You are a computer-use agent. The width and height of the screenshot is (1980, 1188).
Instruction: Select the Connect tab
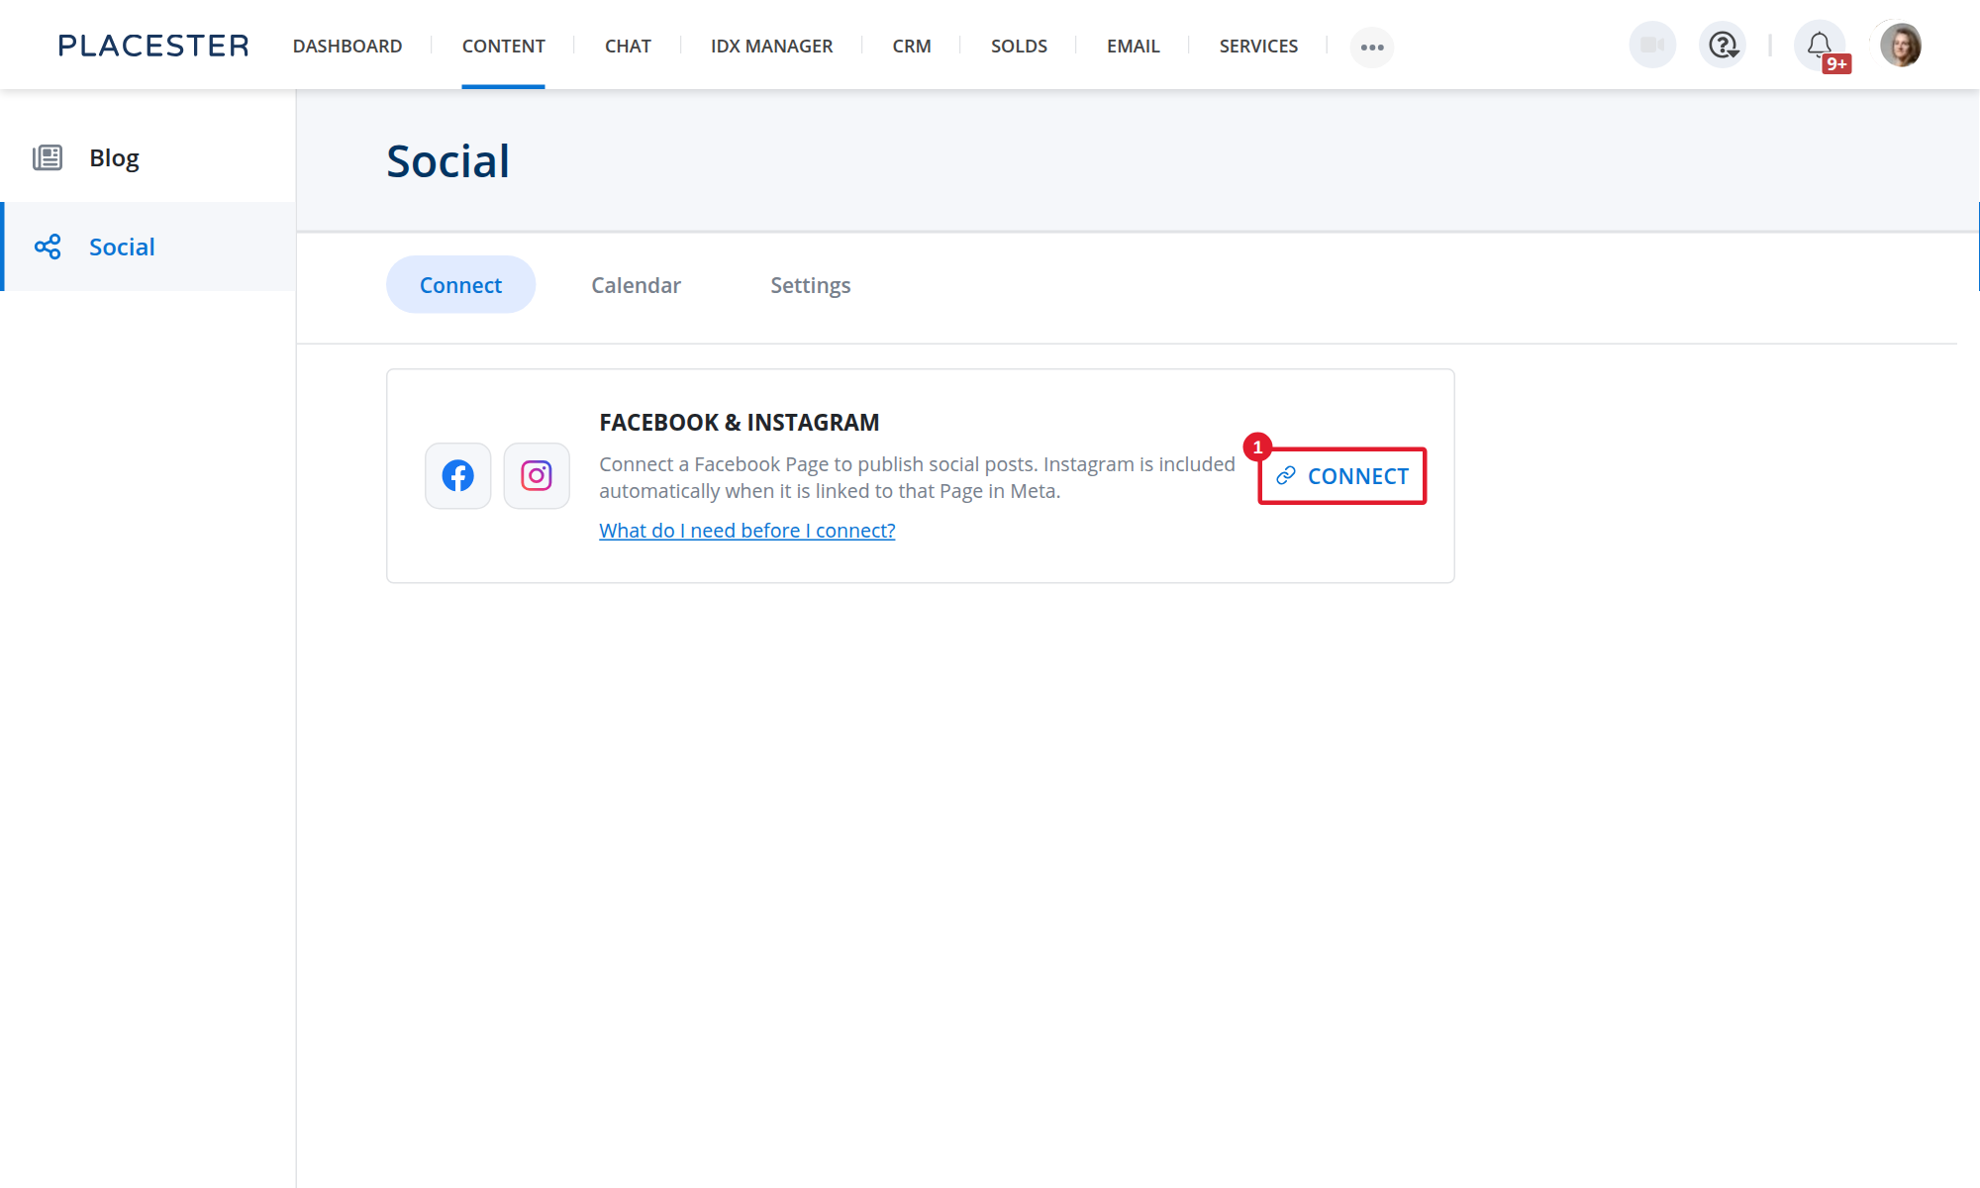point(460,285)
